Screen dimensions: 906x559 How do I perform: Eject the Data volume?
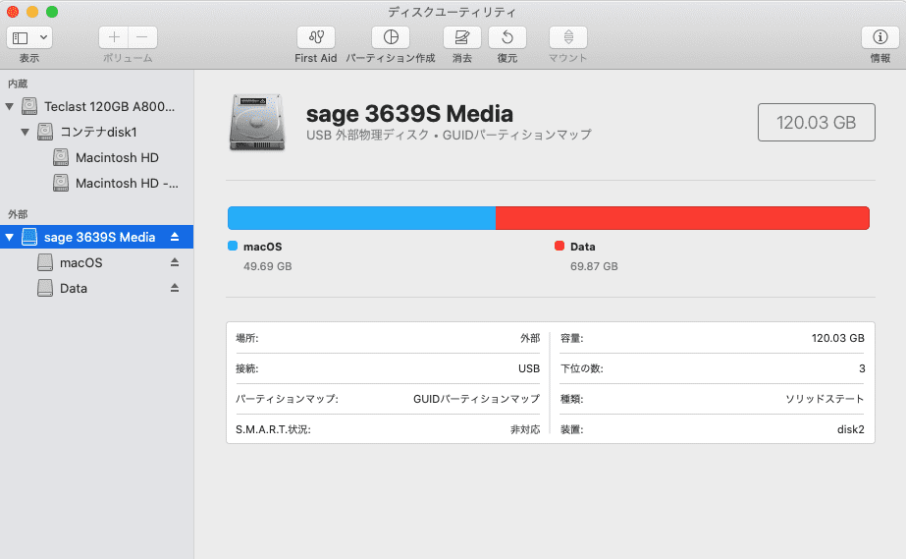click(x=175, y=288)
